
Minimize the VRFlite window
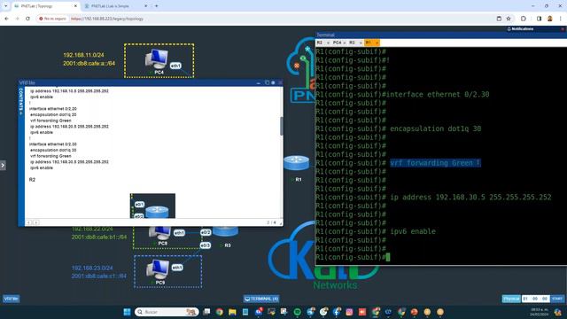[x=258, y=82]
